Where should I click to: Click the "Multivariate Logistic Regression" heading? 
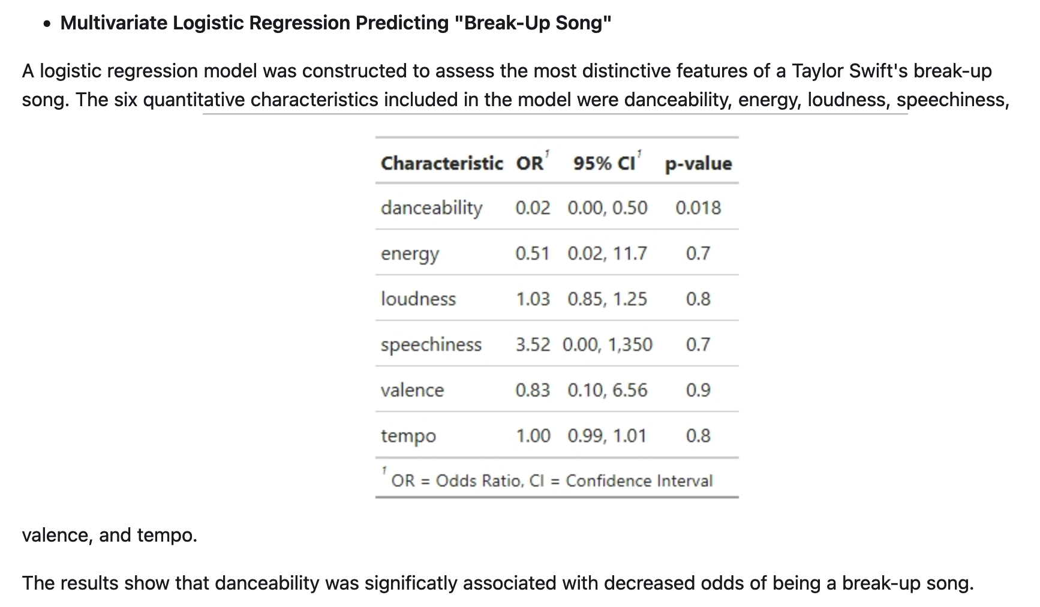point(335,23)
